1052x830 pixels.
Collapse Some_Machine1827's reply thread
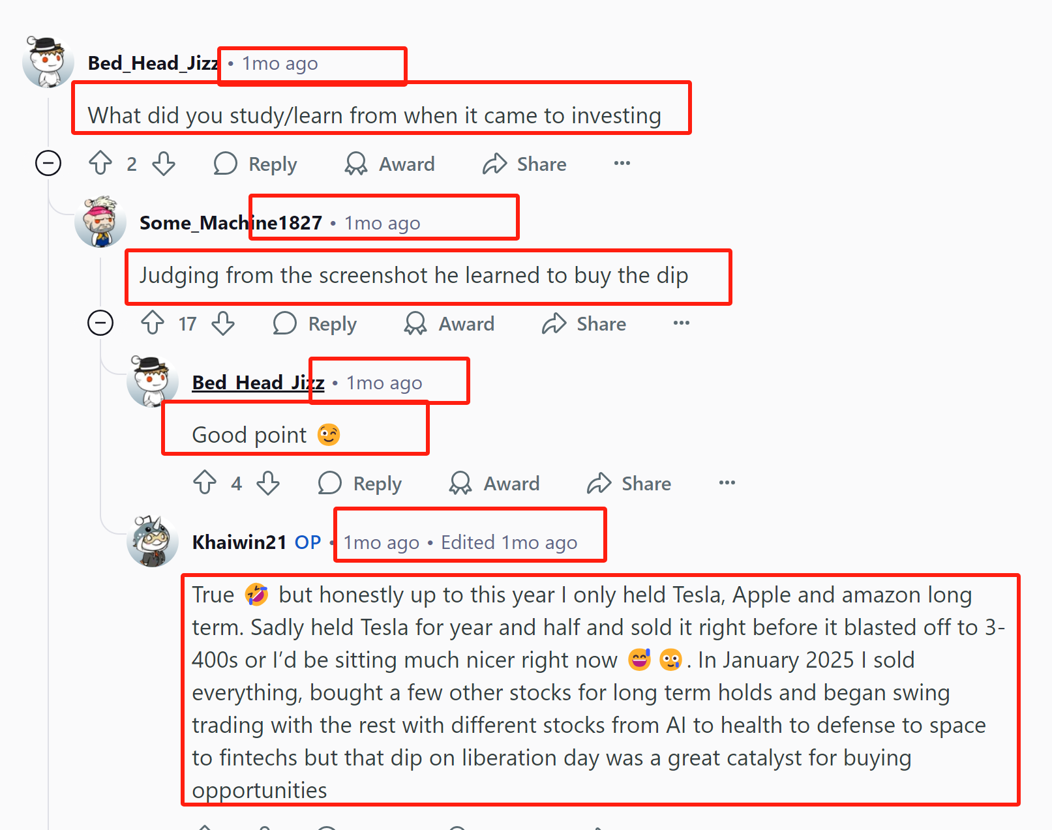[x=100, y=323]
